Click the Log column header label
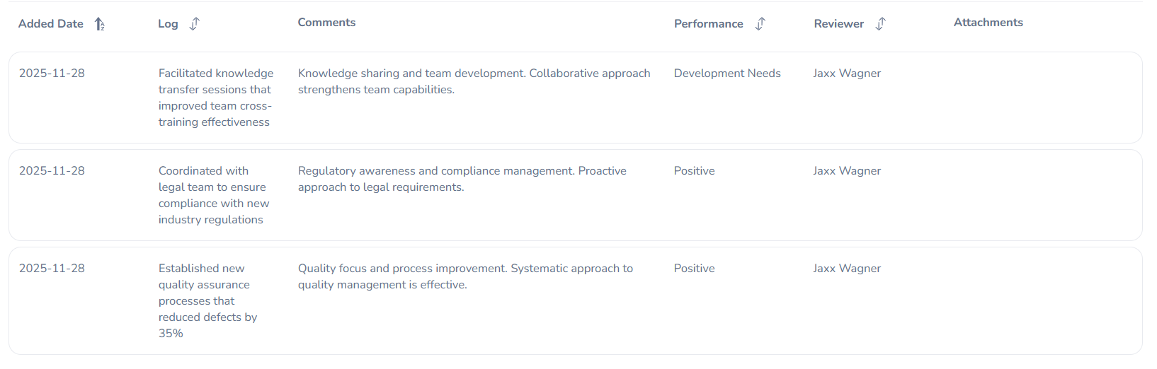This screenshot has width=1157, height=369. pyautogui.click(x=168, y=24)
